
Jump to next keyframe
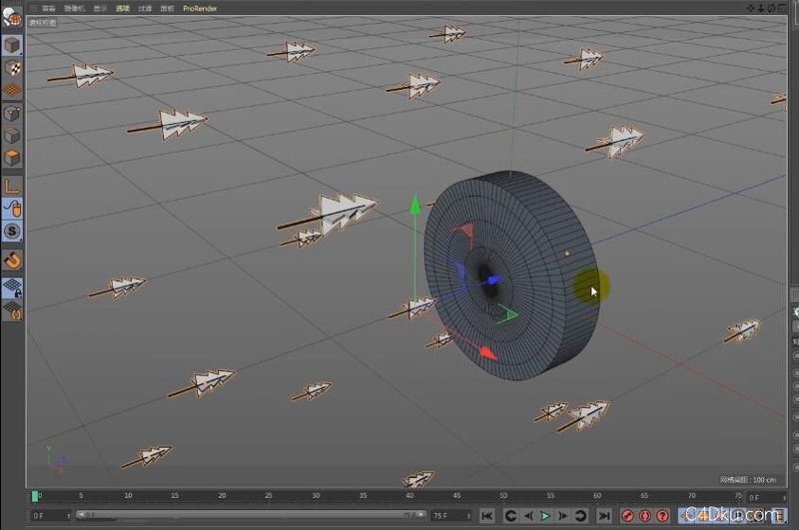point(580,516)
